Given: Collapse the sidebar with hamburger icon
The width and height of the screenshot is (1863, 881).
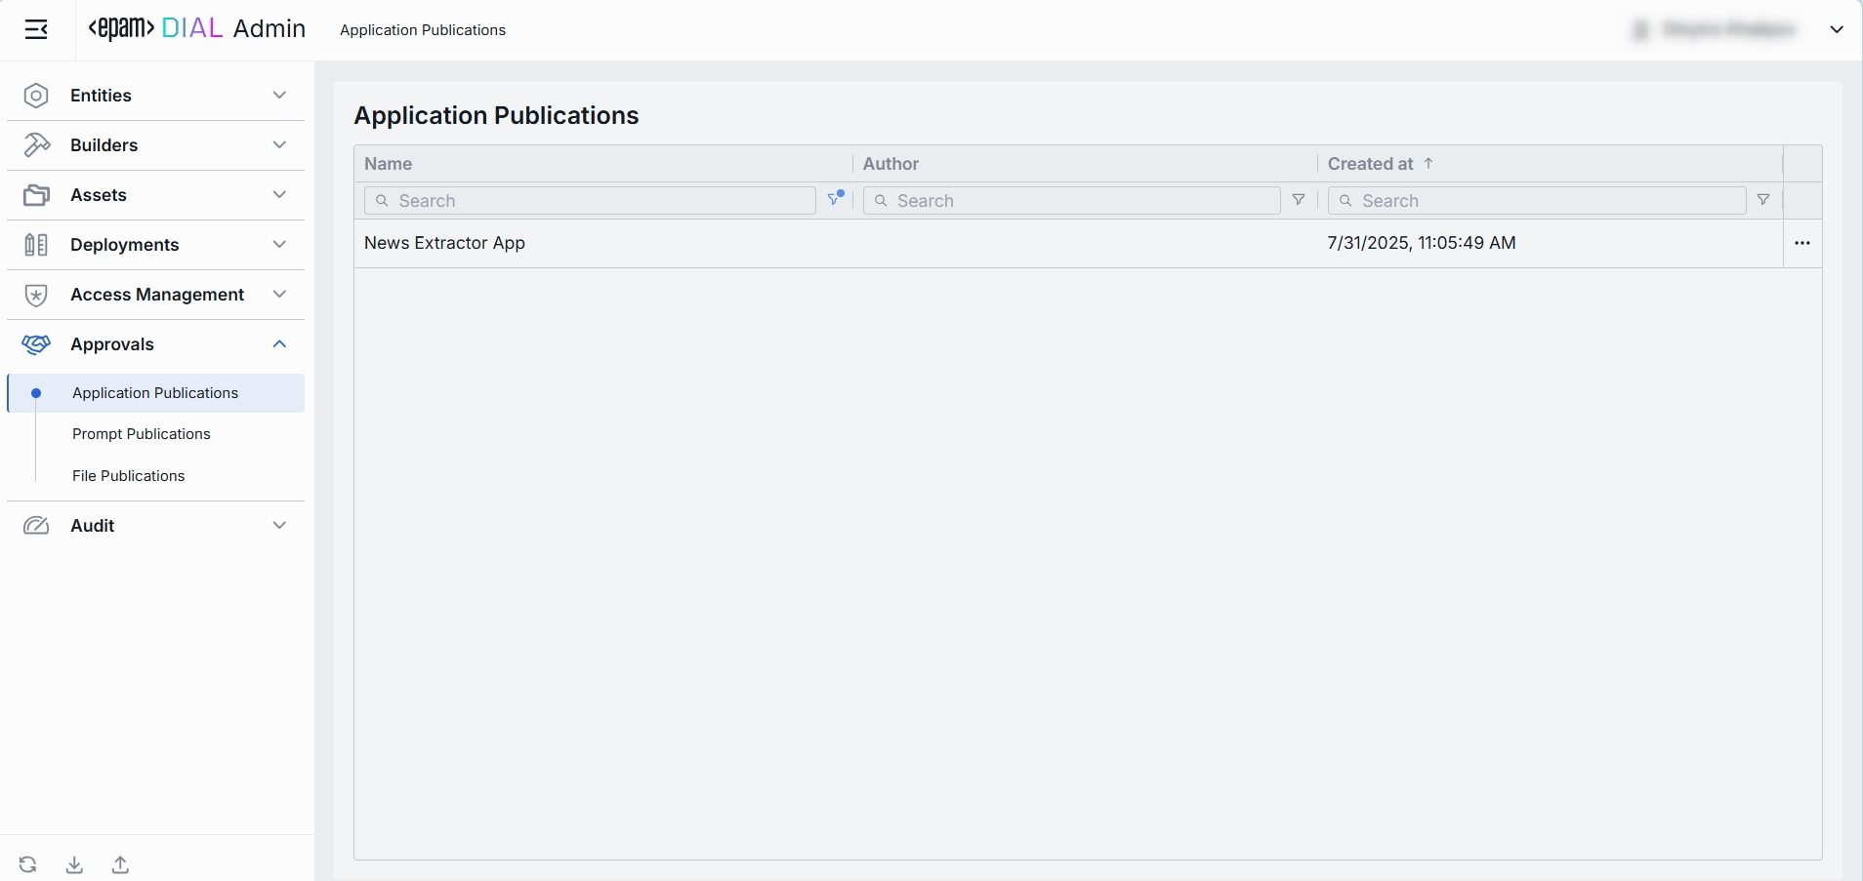Looking at the screenshot, I should click(36, 29).
